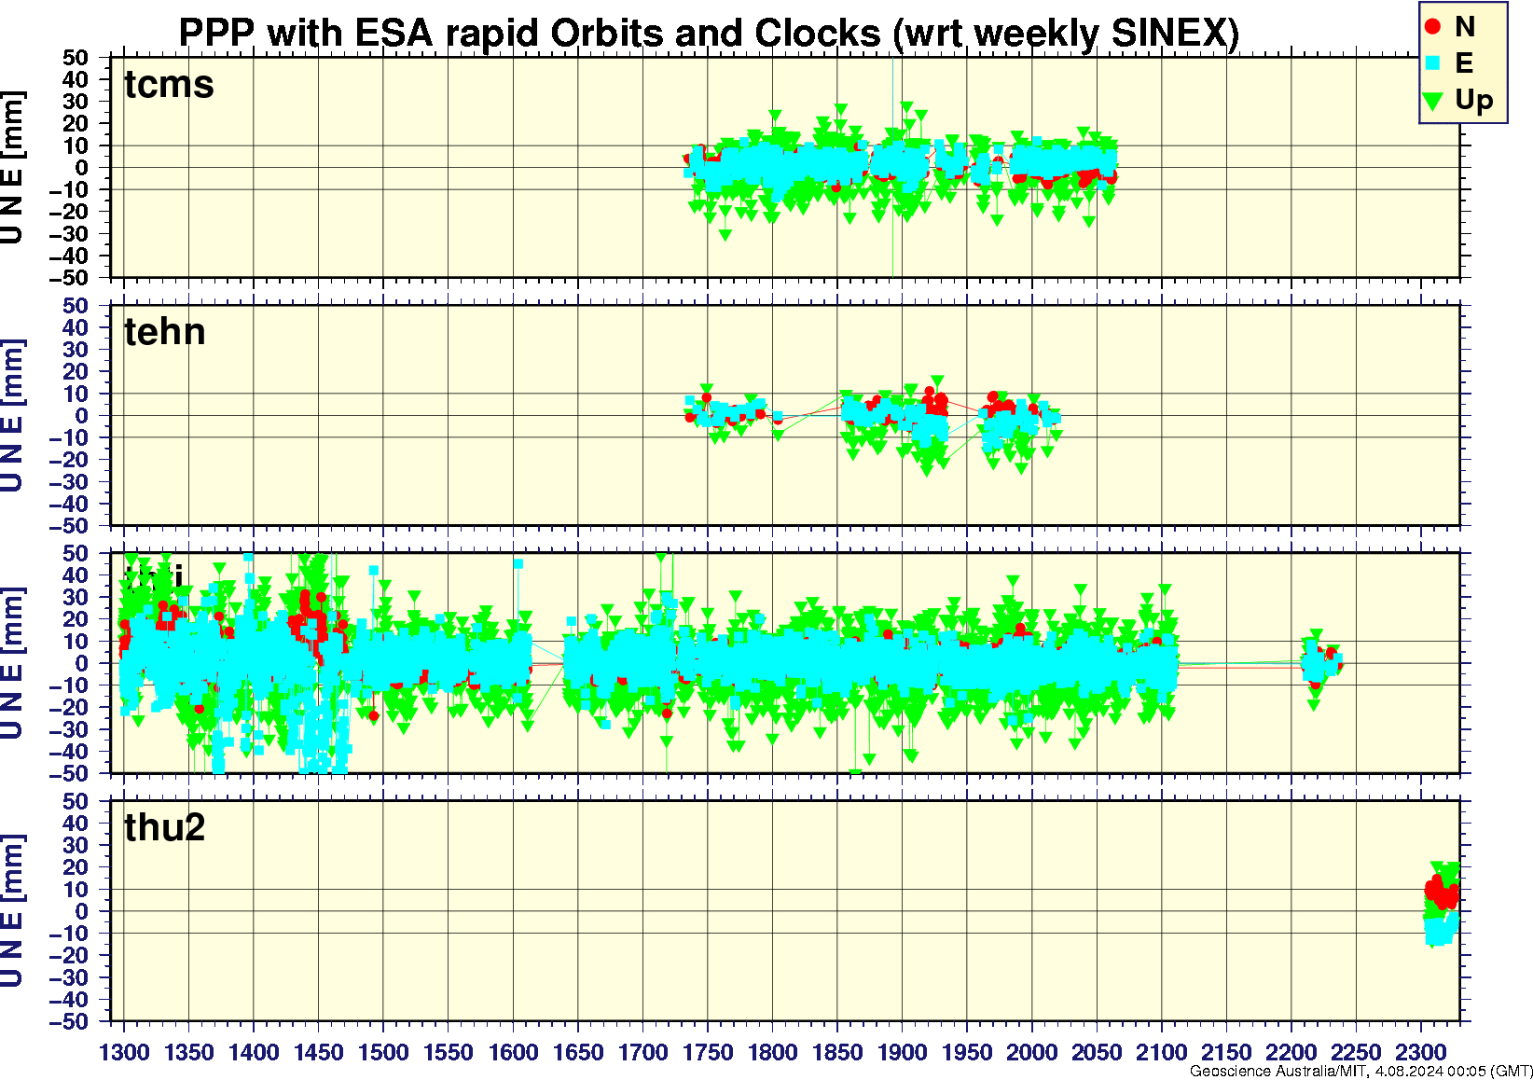Click the x-axis label 2150
The width and height of the screenshot is (1533, 1080).
pyautogui.click(x=1226, y=1052)
